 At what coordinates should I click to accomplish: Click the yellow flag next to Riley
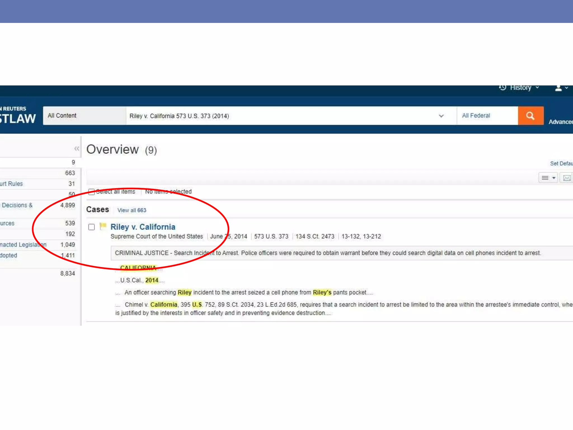103,226
